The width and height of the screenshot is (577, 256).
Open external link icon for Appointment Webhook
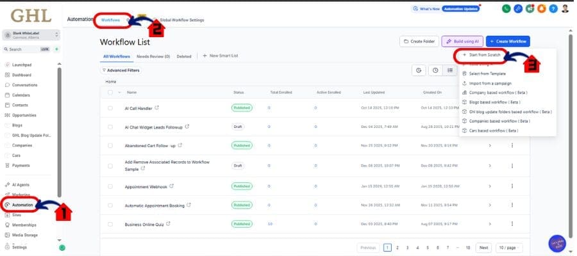[171, 186]
